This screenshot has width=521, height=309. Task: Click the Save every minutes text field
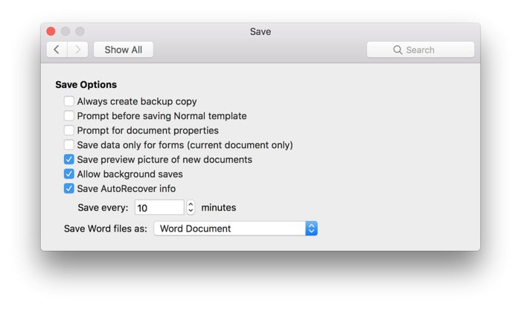(159, 208)
